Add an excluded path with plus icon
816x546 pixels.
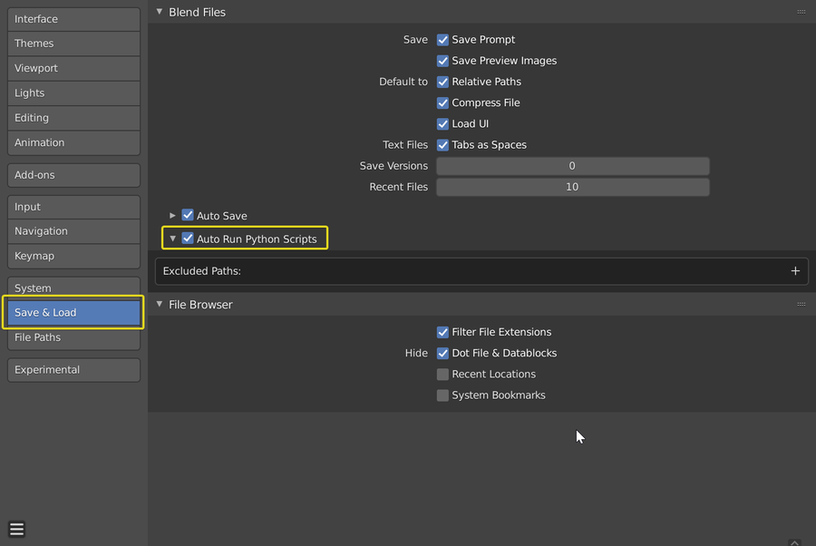click(795, 271)
